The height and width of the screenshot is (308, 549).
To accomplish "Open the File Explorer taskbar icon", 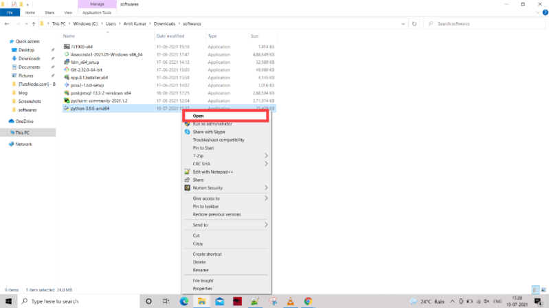I will (x=202, y=301).
